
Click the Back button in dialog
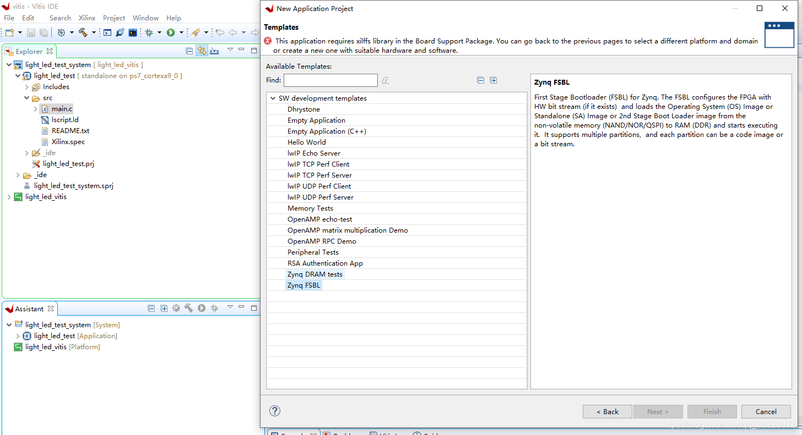click(608, 411)
